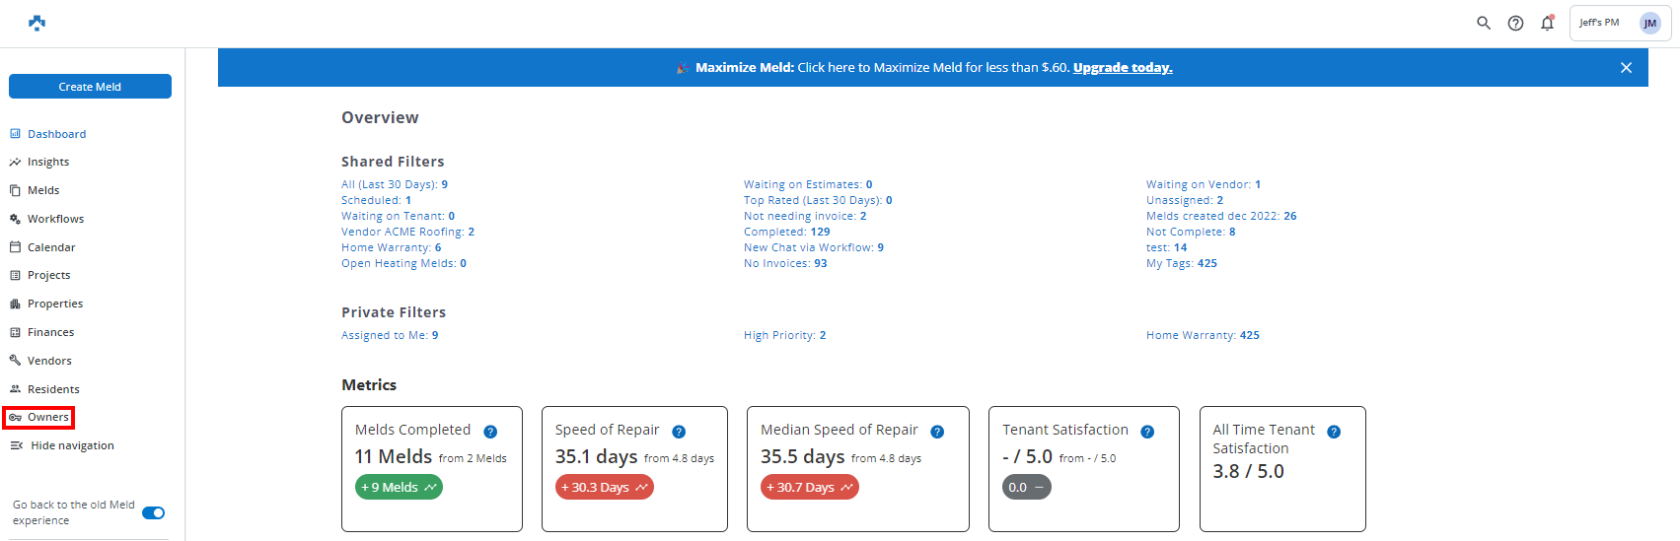This screenshot has height=541, width=1680.
Task: Open the Jeff's PM account menu
Action: (1619, 23)
